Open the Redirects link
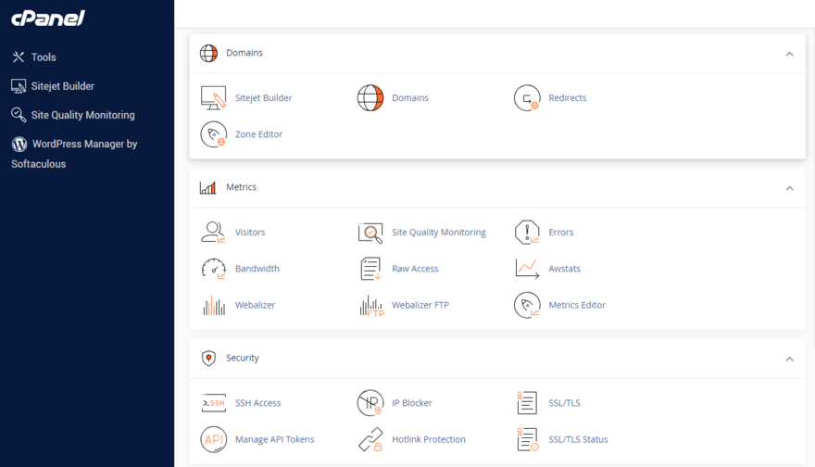This screenshot has width=815, height=467. pyautogui.click(x=567, y=98)
